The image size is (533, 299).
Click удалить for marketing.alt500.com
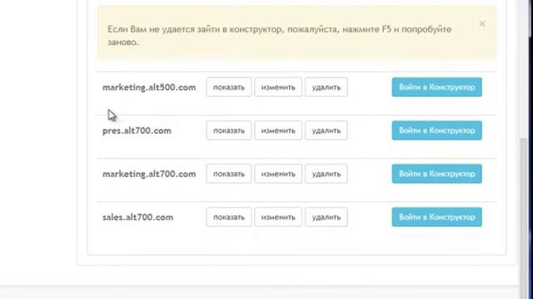point(326,87)
